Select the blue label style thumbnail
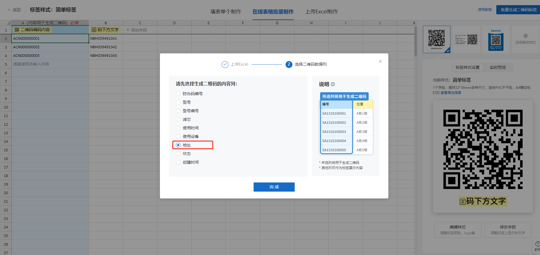 tap(496, 39)
